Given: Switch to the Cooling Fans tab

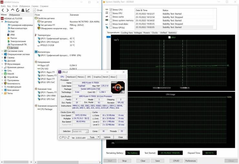Looking at the screenshot, I should click(x=127, y=33).
